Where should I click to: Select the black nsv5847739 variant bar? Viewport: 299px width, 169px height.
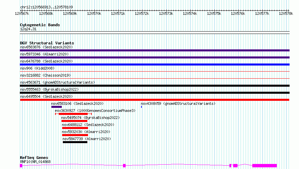[x=75, y=142]
